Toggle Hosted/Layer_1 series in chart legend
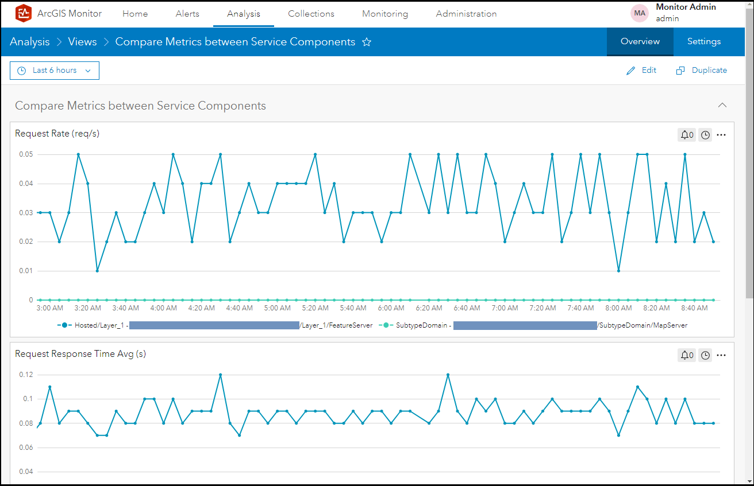The height and width of the screenshot is (486, 754). point(98,325)
